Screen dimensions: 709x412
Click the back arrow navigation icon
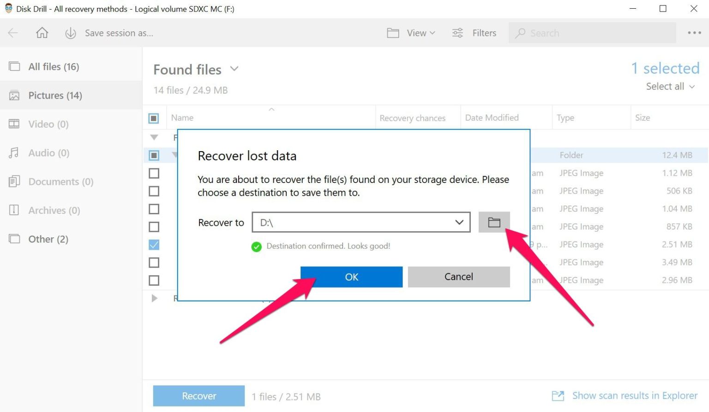point(12,33)
